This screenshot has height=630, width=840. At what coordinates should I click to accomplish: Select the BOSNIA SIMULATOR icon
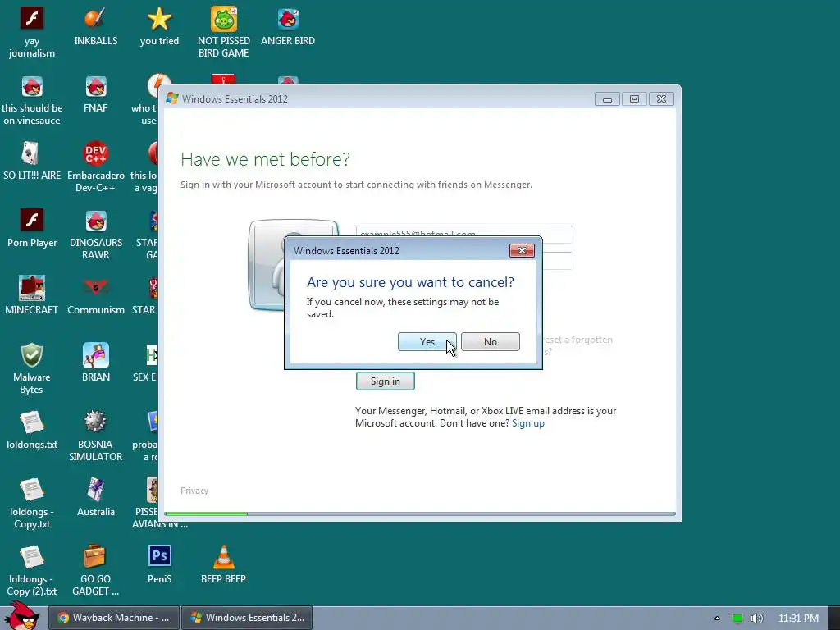(95, 436)
